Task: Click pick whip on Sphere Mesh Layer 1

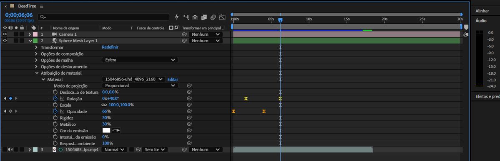Action: click(184, 41)
